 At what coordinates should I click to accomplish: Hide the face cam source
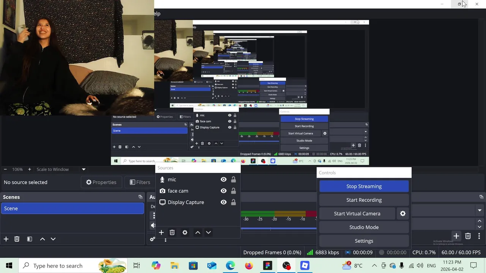224,191
